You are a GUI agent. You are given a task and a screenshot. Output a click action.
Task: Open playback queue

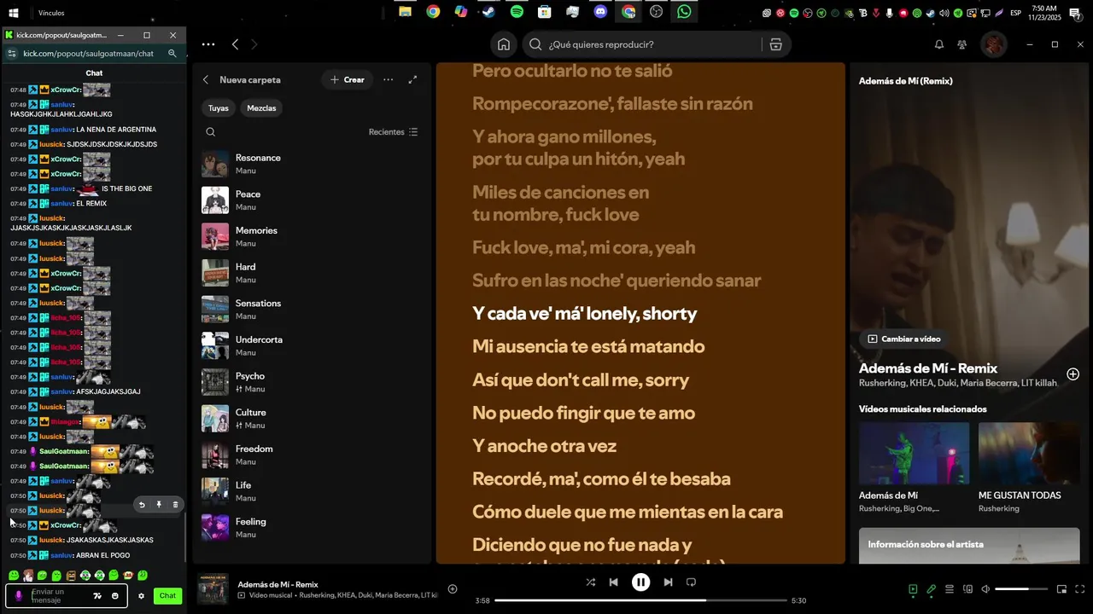tap(950, 588)
